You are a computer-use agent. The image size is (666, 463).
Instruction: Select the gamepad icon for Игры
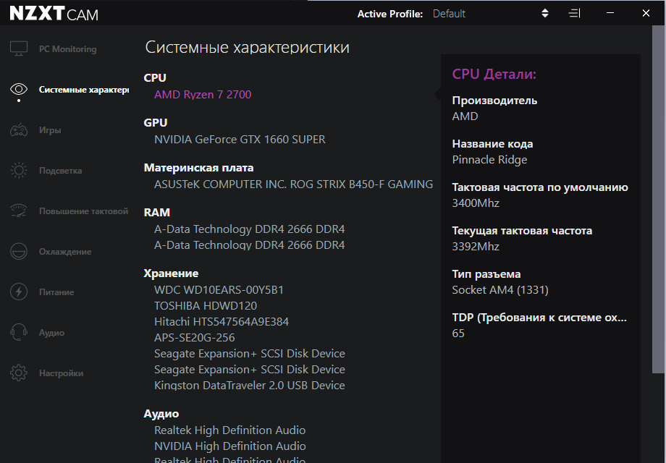[x=19, y=130]
